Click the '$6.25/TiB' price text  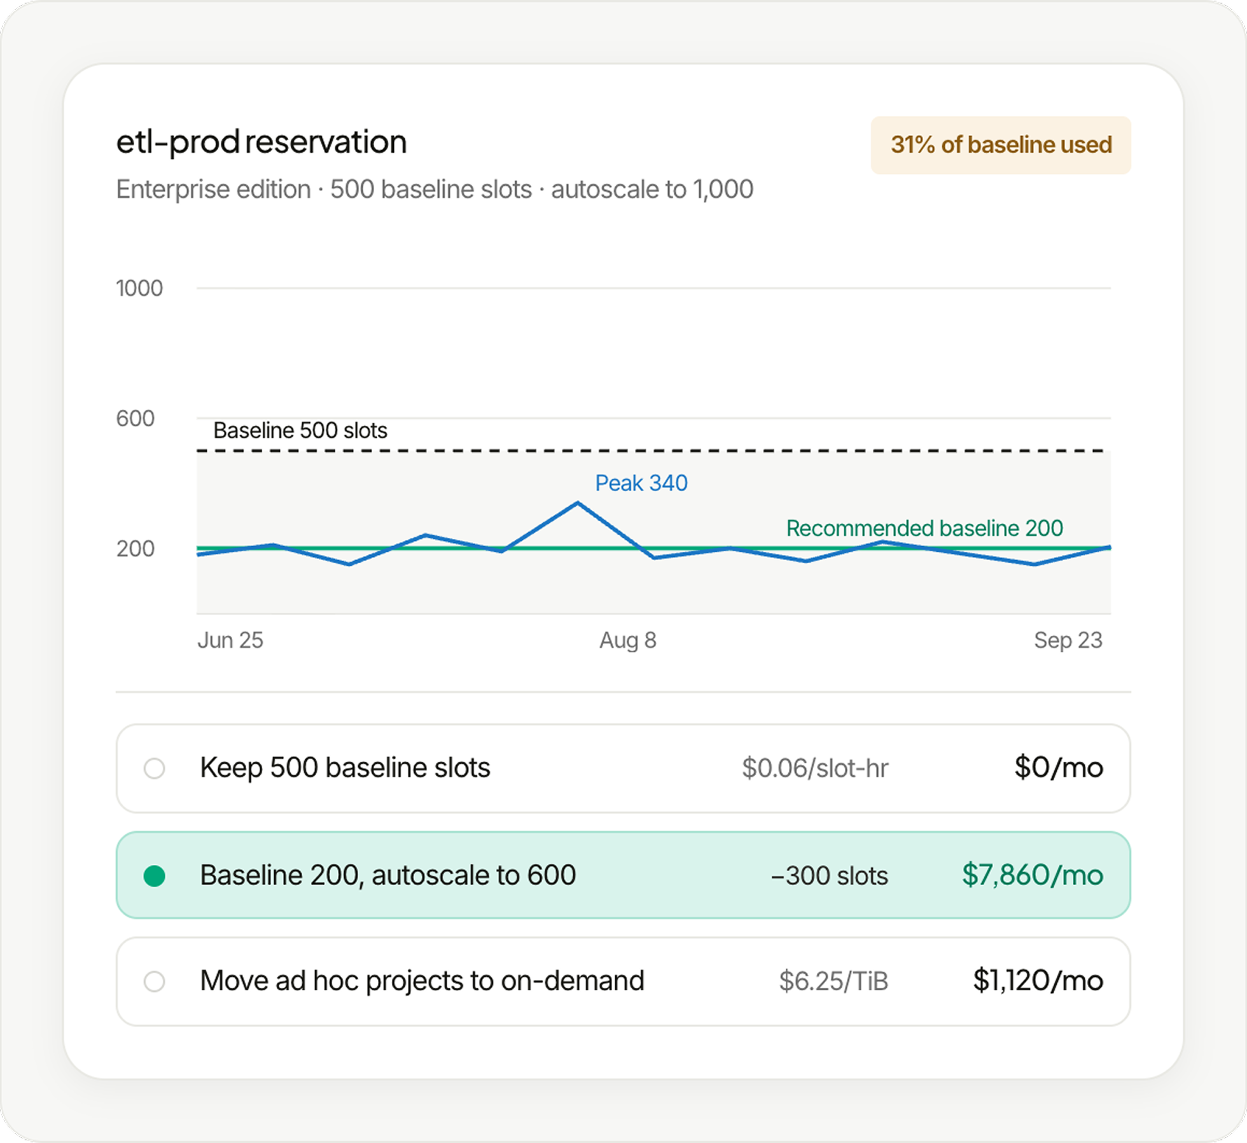pyautogui.click(x=833, y=981)
